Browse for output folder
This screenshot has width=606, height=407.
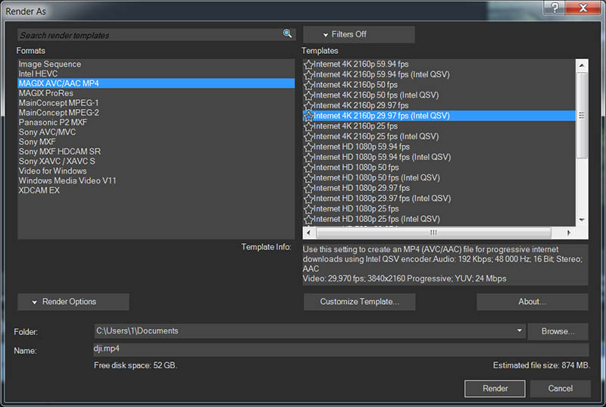(x=558, y=332)
